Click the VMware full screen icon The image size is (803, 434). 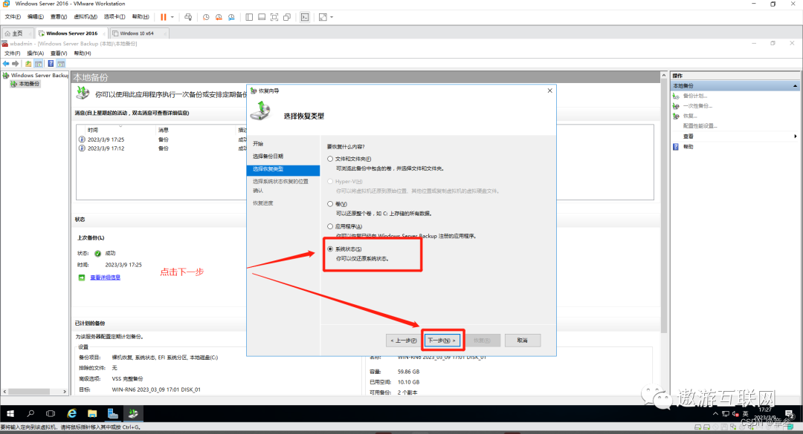[x=274, y=17]
